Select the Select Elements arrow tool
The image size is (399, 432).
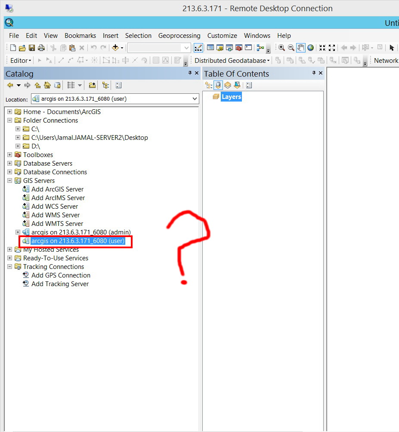pyautogui.click(x=392, y=48)
